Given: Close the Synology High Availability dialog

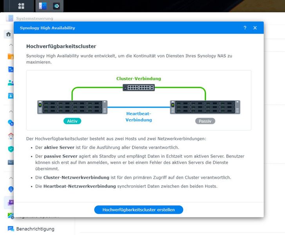Looking at the screenshot, I should pyautogui.click(x=255, y=28).
